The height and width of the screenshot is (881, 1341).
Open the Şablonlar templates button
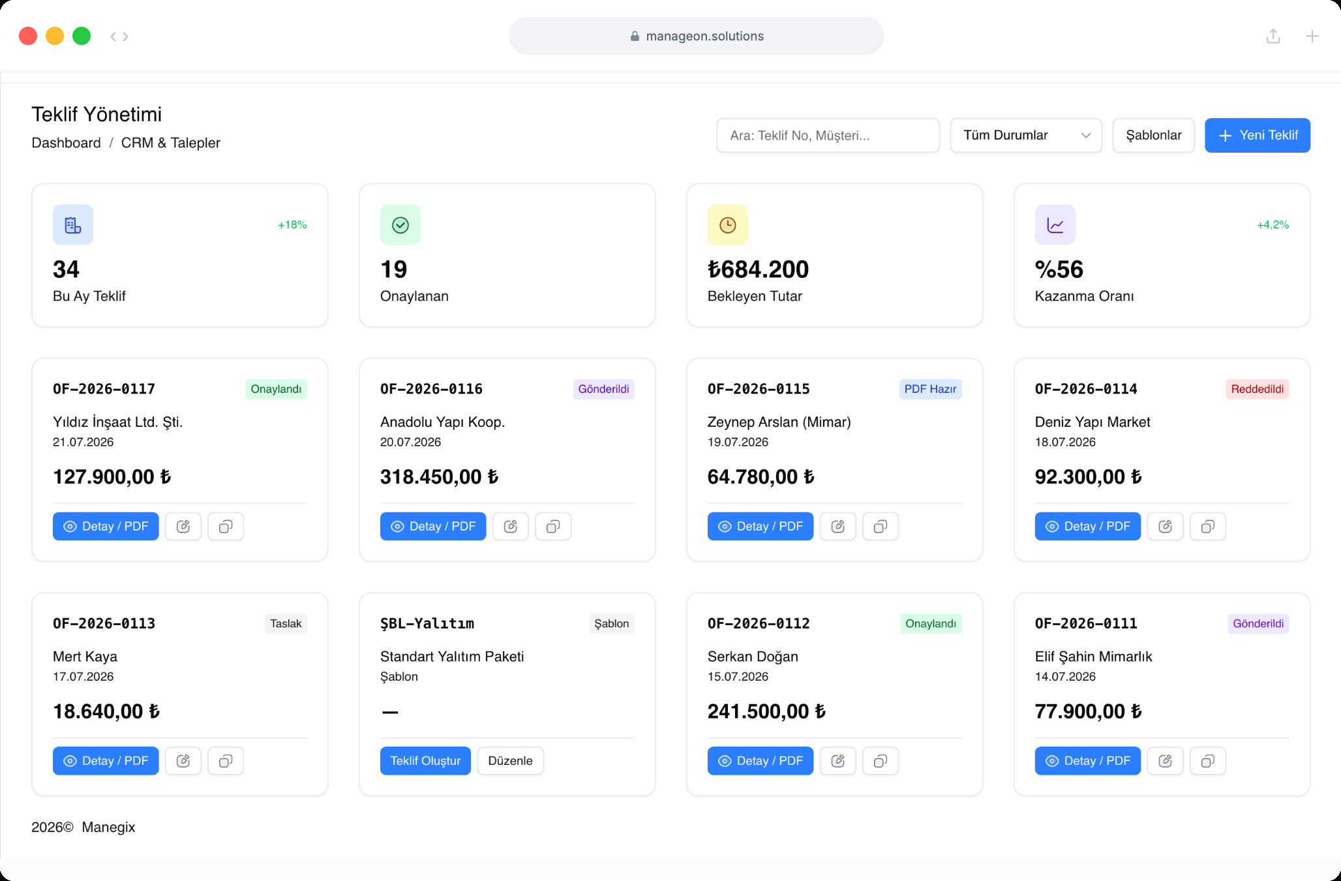pos(1153,135)
